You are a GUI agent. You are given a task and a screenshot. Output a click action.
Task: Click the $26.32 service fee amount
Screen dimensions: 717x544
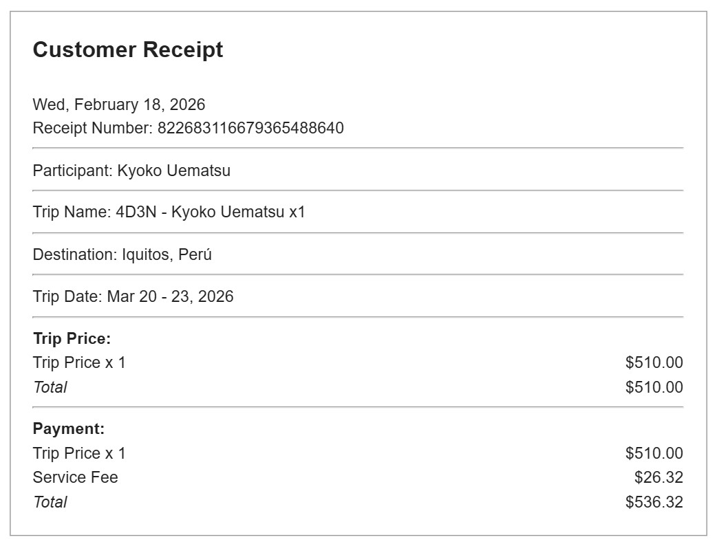(x=659, y=477)
